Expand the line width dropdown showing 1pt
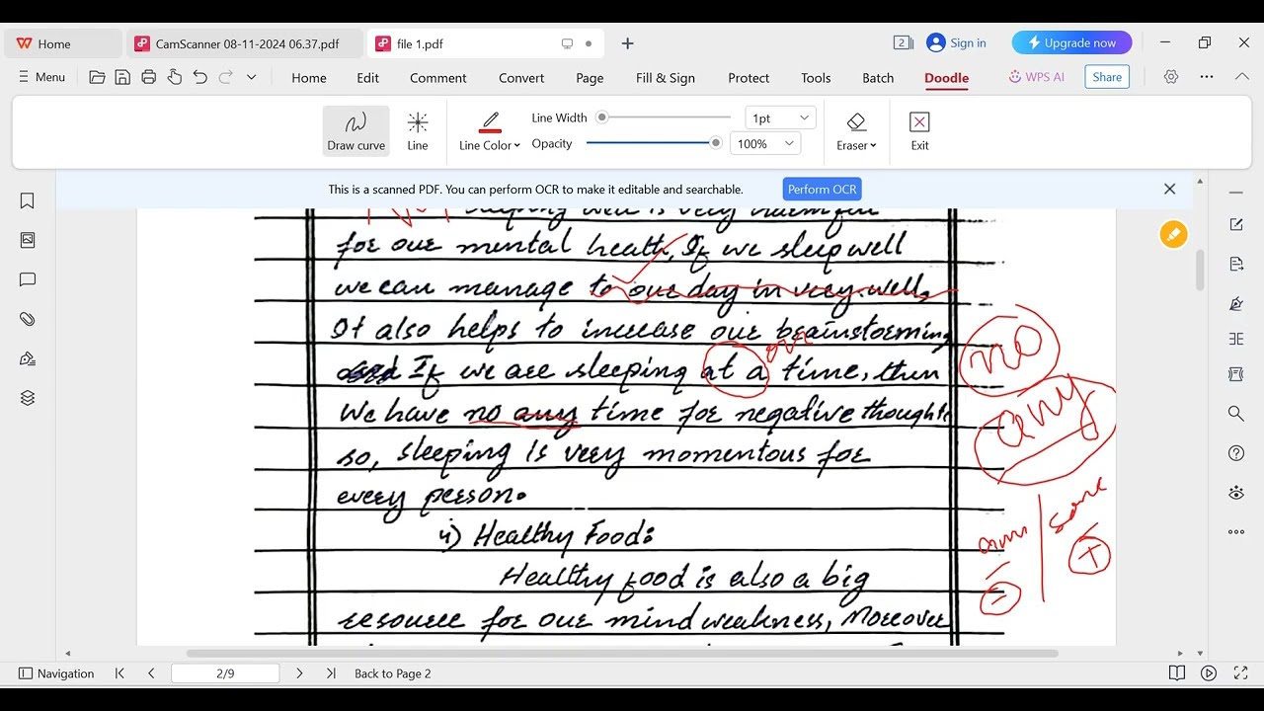This screenshot has width=1264, height=711. point(779,117)
